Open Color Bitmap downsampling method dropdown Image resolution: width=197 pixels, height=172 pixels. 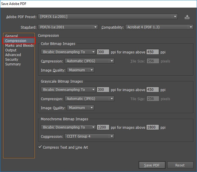pyautogui.click(x=68, y=52)
